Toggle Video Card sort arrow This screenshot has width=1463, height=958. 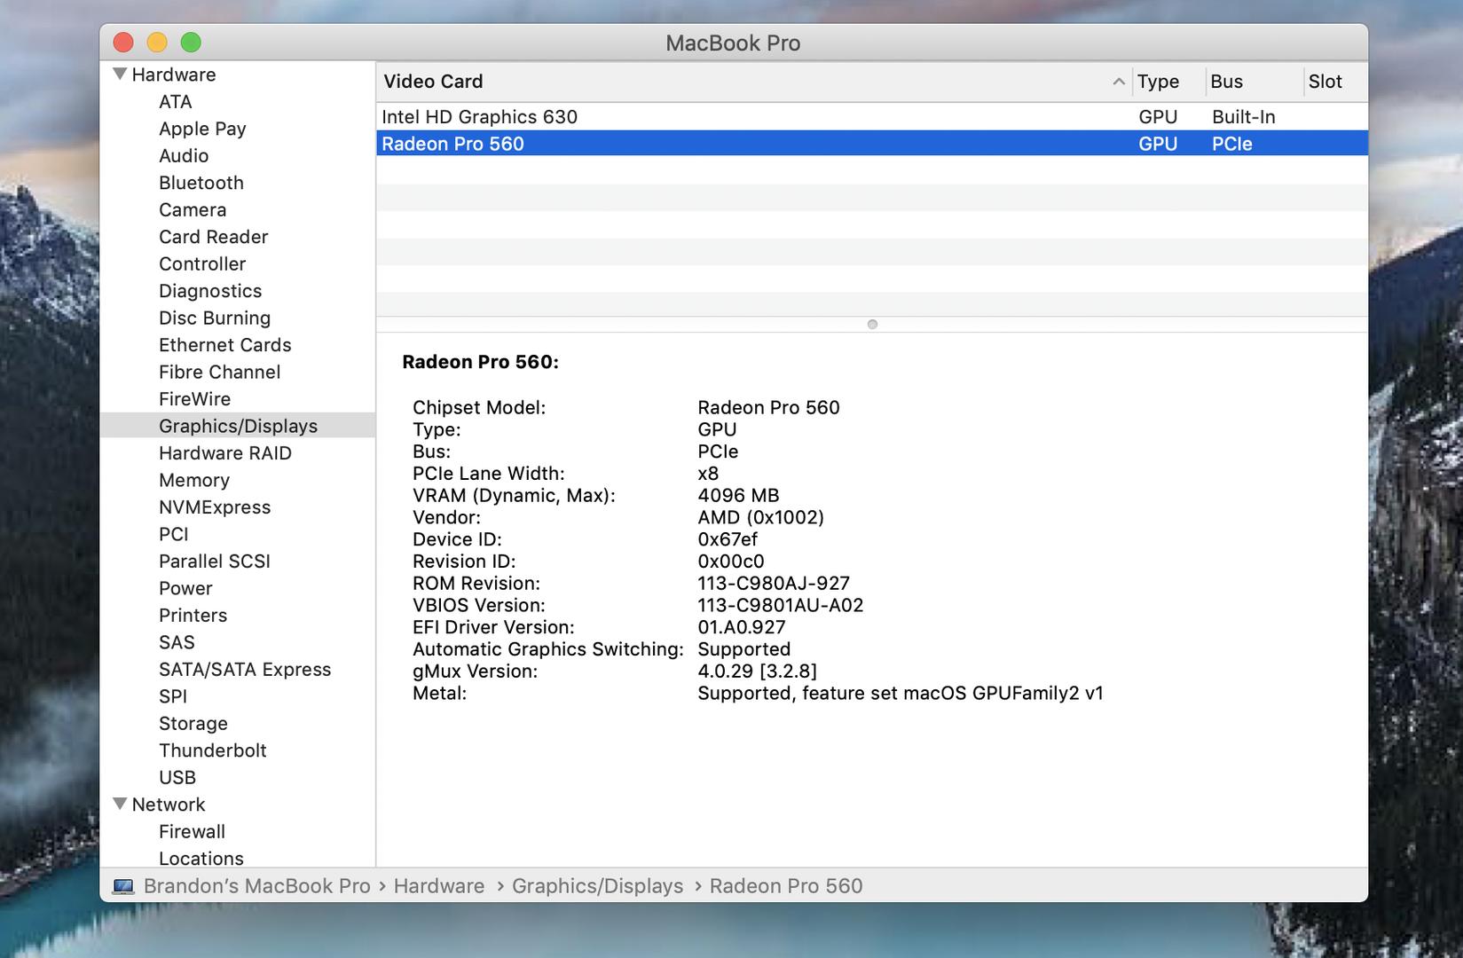tap(1118, 82)
